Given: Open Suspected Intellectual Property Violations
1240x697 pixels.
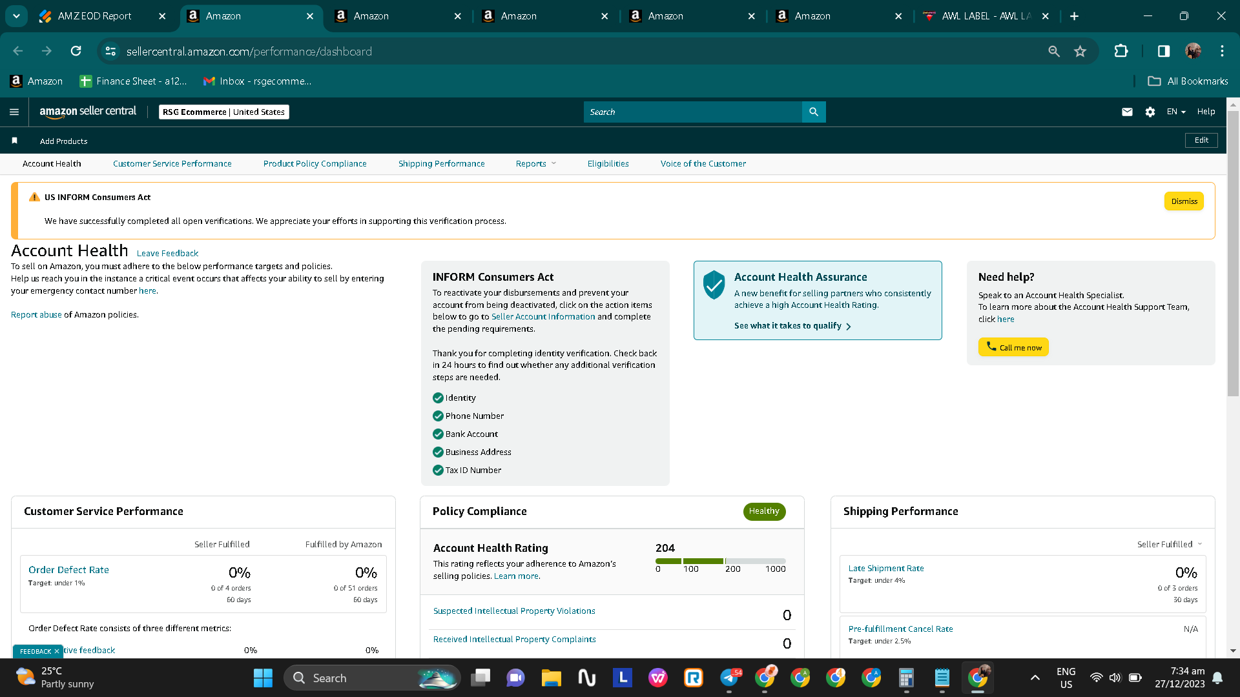Looking at the screenshot, I should (514, 611).
